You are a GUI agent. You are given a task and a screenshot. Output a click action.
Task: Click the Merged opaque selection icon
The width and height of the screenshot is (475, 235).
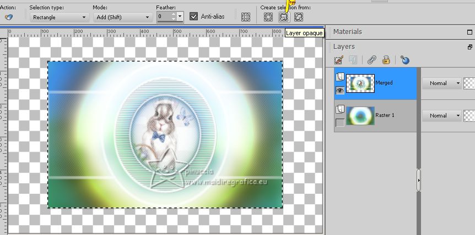(299, 17)
